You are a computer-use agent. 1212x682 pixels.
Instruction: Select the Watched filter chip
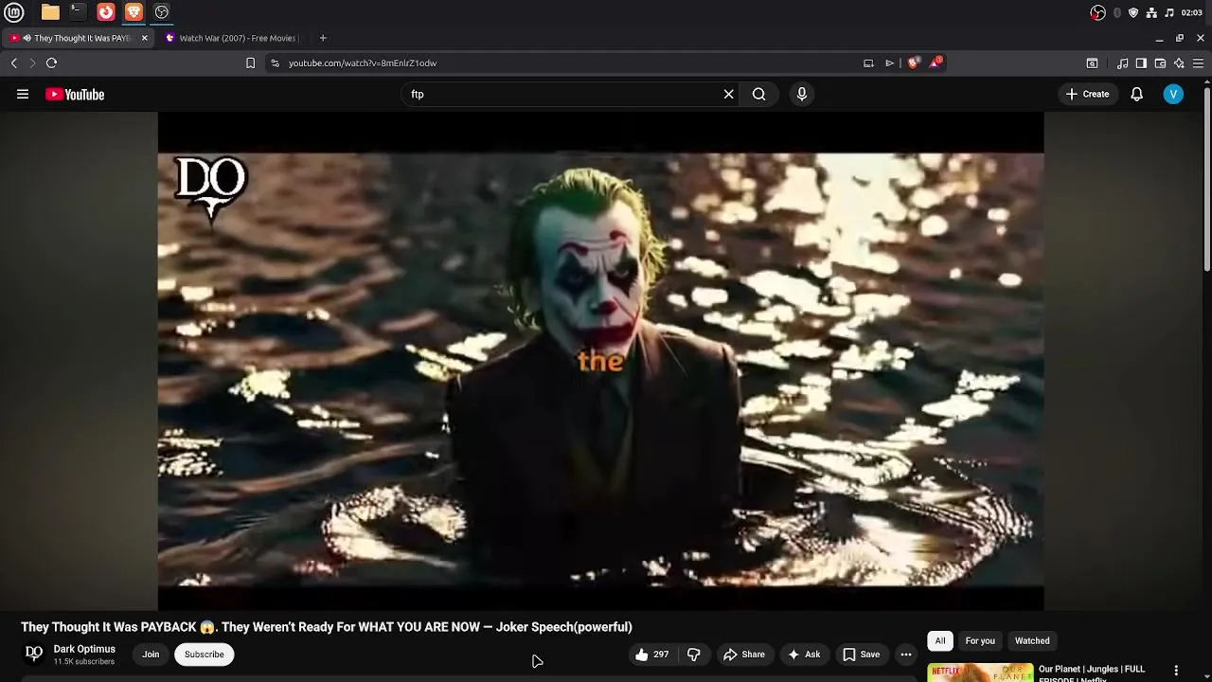point(1032,641)
